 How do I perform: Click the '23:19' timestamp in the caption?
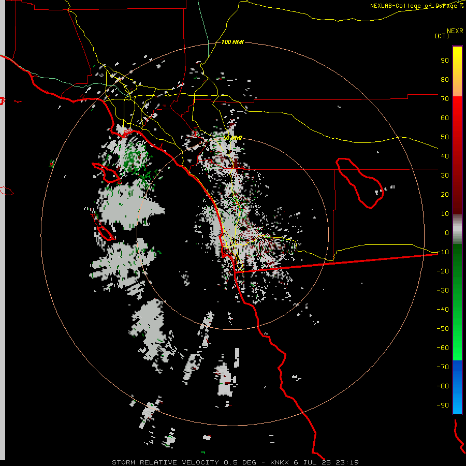[347, 462]
